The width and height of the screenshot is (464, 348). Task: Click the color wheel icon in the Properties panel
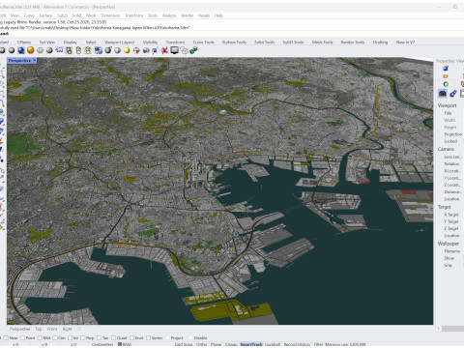coord(446,84)
